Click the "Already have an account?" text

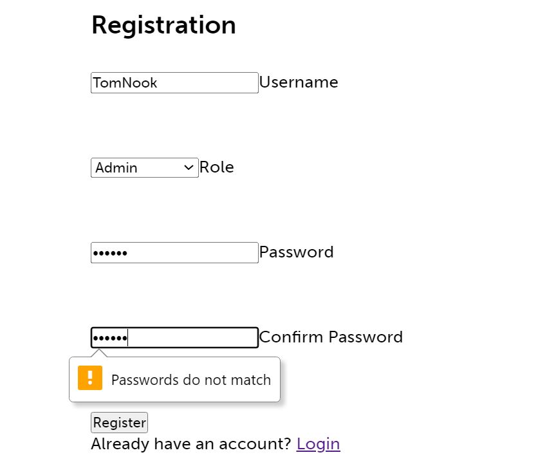click(x=192, y=443)
